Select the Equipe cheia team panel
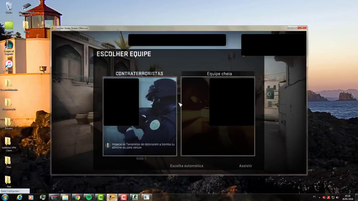This screenshot has width=358, height=201. (218, 116)
